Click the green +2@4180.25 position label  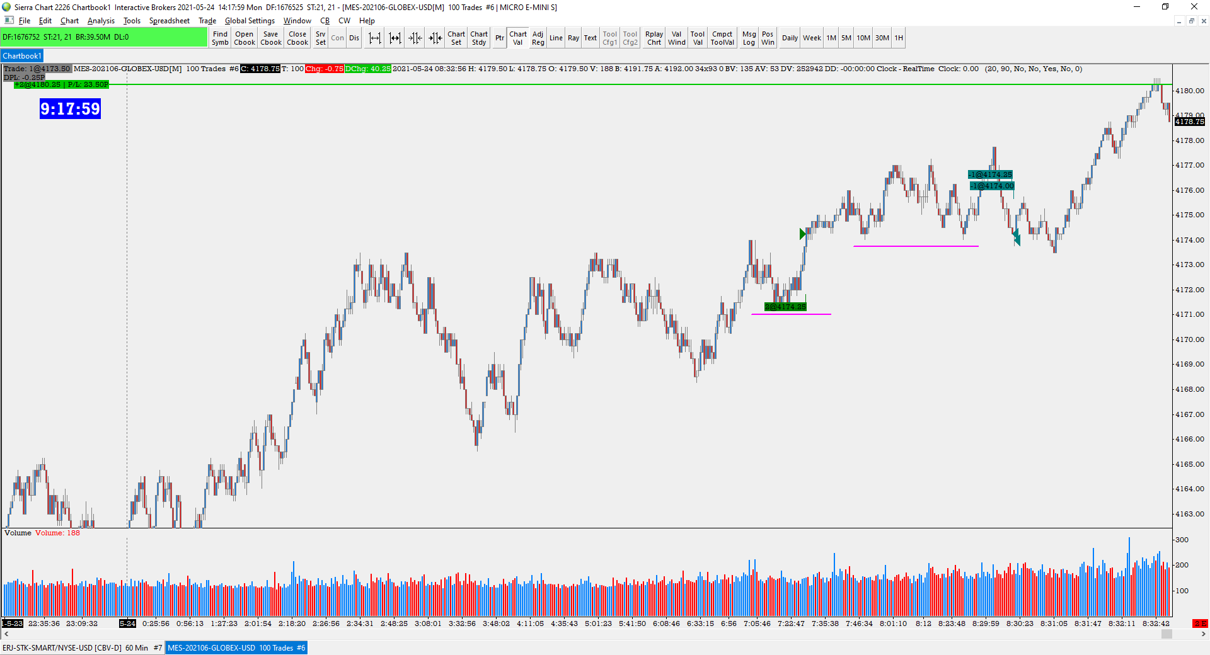(61, 84)
